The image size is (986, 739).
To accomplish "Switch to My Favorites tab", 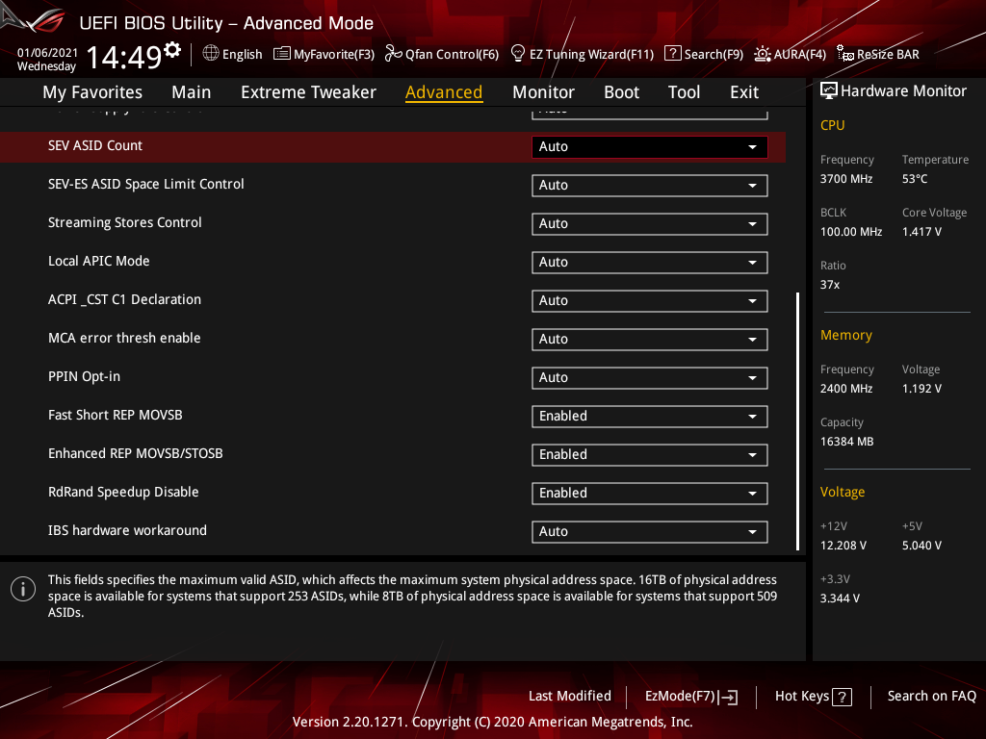I will (92, 92).
